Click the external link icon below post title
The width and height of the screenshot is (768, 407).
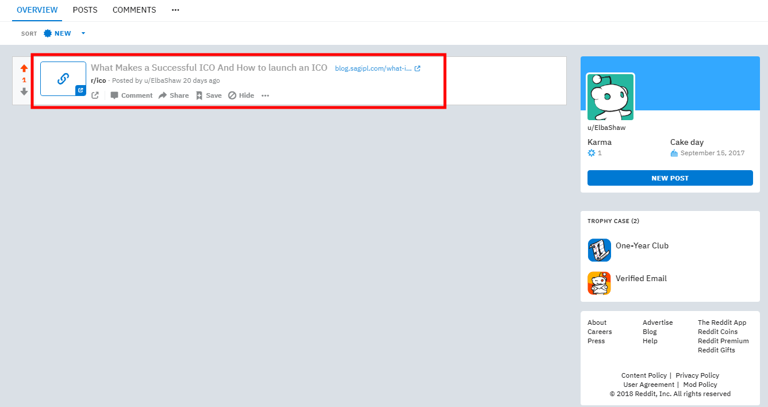(95, 95)
